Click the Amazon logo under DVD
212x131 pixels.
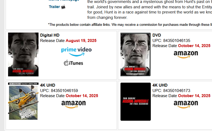point(186,54)
